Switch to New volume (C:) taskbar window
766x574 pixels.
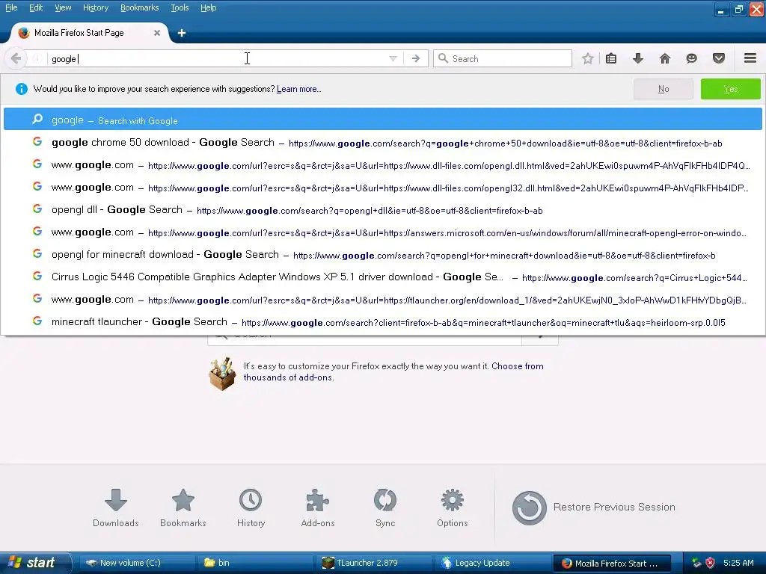tap(136, 563)
